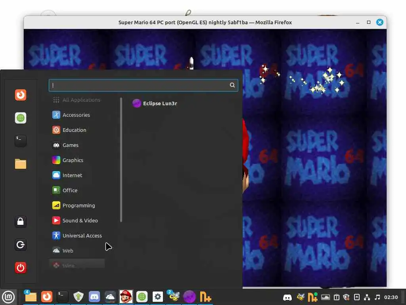
Task: Click the Super Mario 64 game canvas in Firefox
Action: tap(314, 158)
